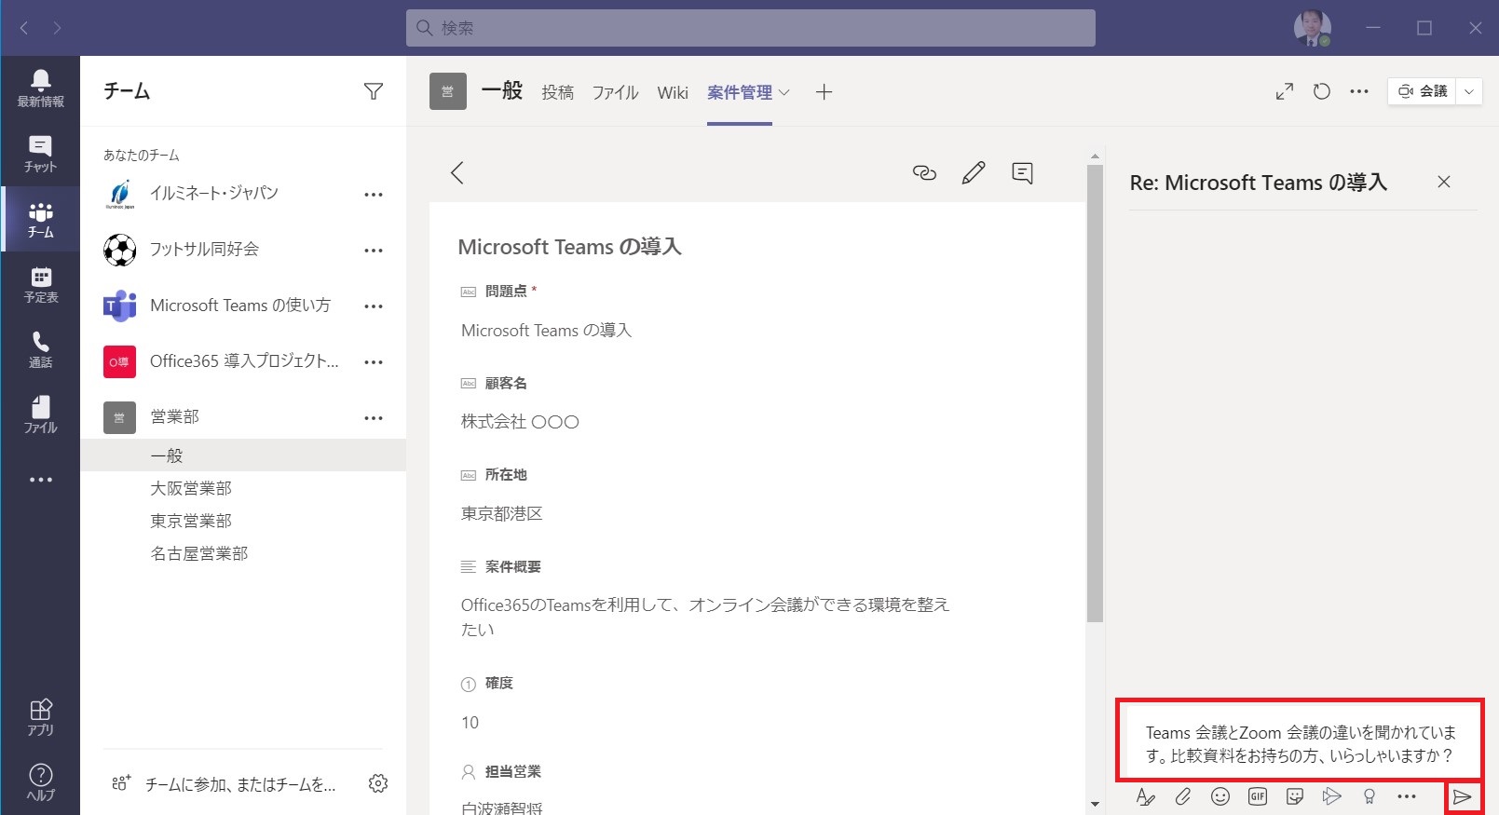Attach a file with paperclip
Viewport: 1499px width, 815px height.
(x=1183, y=796)
